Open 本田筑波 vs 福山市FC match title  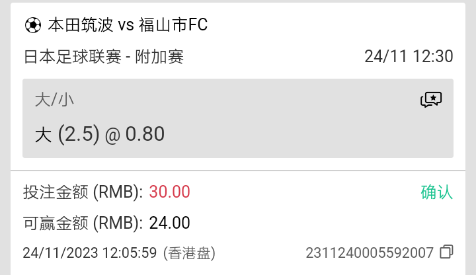pos(128,25)
